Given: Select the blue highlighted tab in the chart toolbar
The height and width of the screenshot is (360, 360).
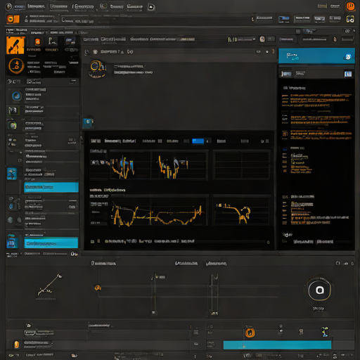Looking at the screenshot, I should (x=198, y=141).
